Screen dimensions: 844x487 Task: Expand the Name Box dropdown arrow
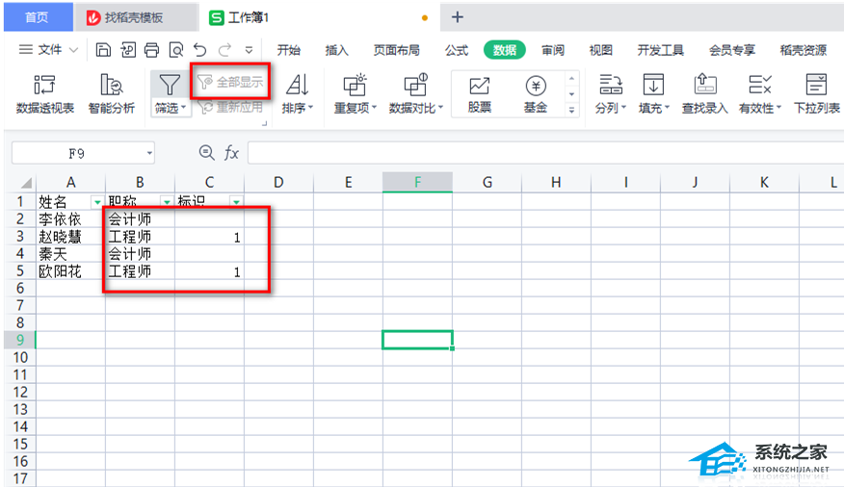[x=149, y=153]
